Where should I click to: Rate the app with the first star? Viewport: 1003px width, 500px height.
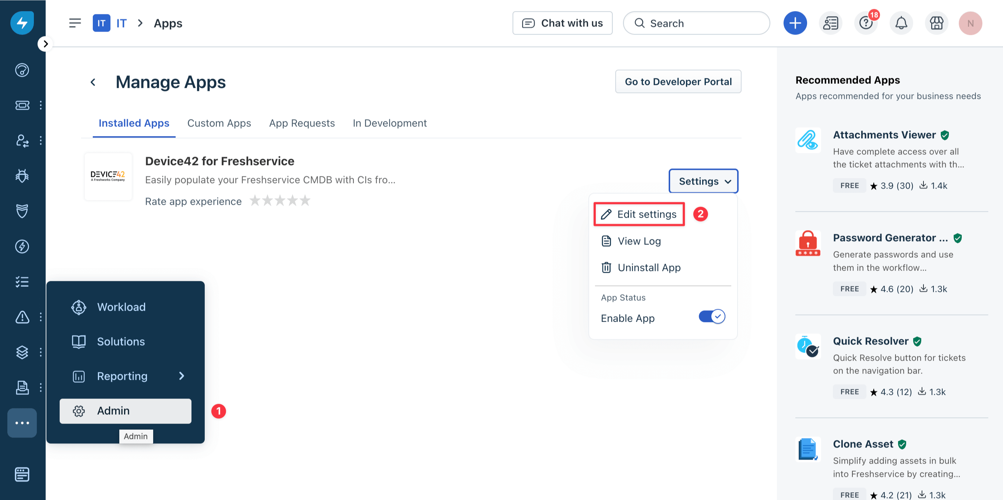255,201
